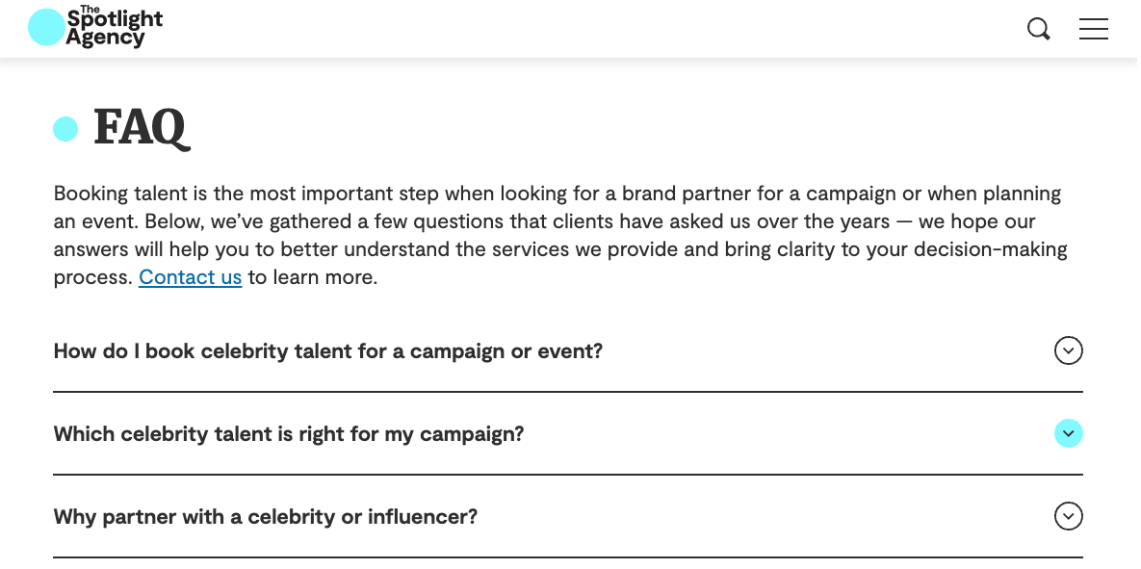Screen dimensions: 1141x569
Task: Select the FAQ page heading
Action: pyautogui.click(x=142, y=128)
